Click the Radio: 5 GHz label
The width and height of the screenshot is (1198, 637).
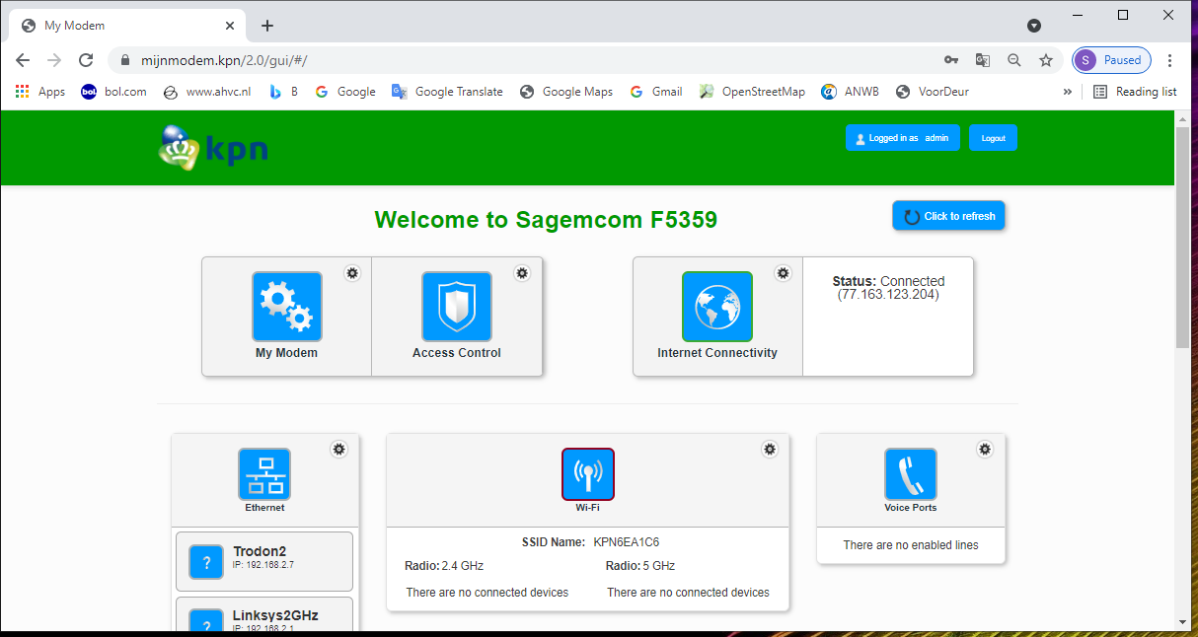pos(640,566)
